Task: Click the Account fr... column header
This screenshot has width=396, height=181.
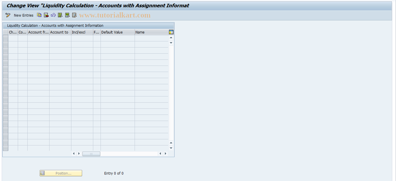Action: pyautogui.click(x=38, y=32)
